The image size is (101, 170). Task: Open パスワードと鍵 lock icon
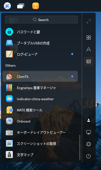[x=9, y=32]
